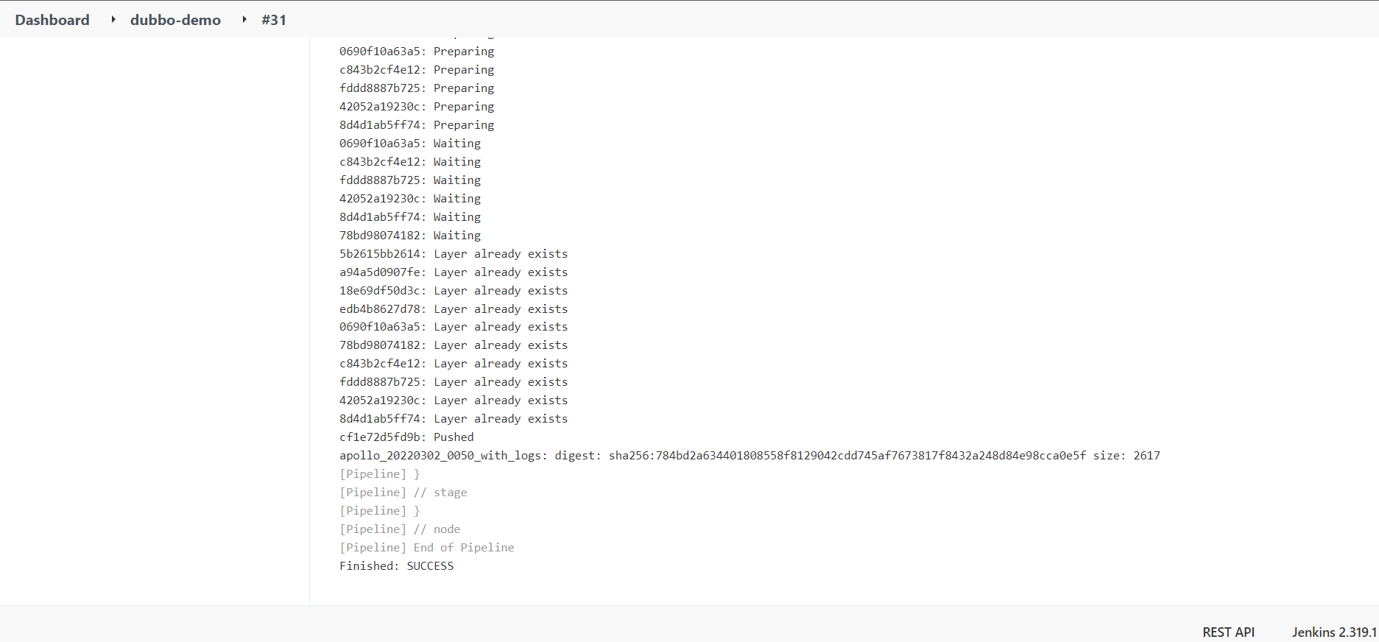The width and height of the screenshot is (1379, 642).
Task: Select '8d4d1ab5ff74: Waiting' log line
Action: tap(410, 216)
